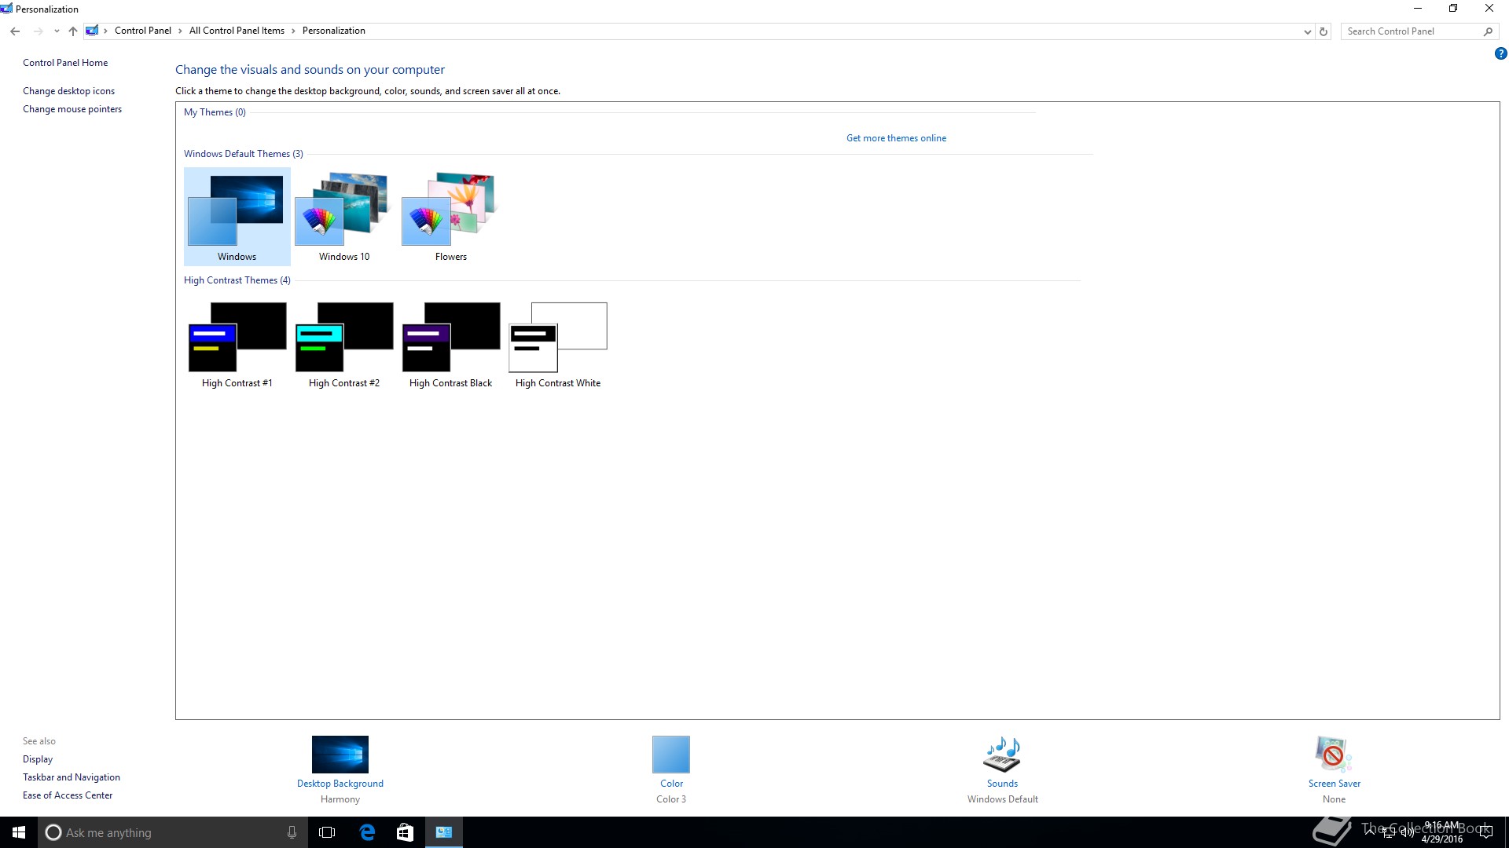
Task: Click the help question mark icon
Action: tap(1500, 54)
